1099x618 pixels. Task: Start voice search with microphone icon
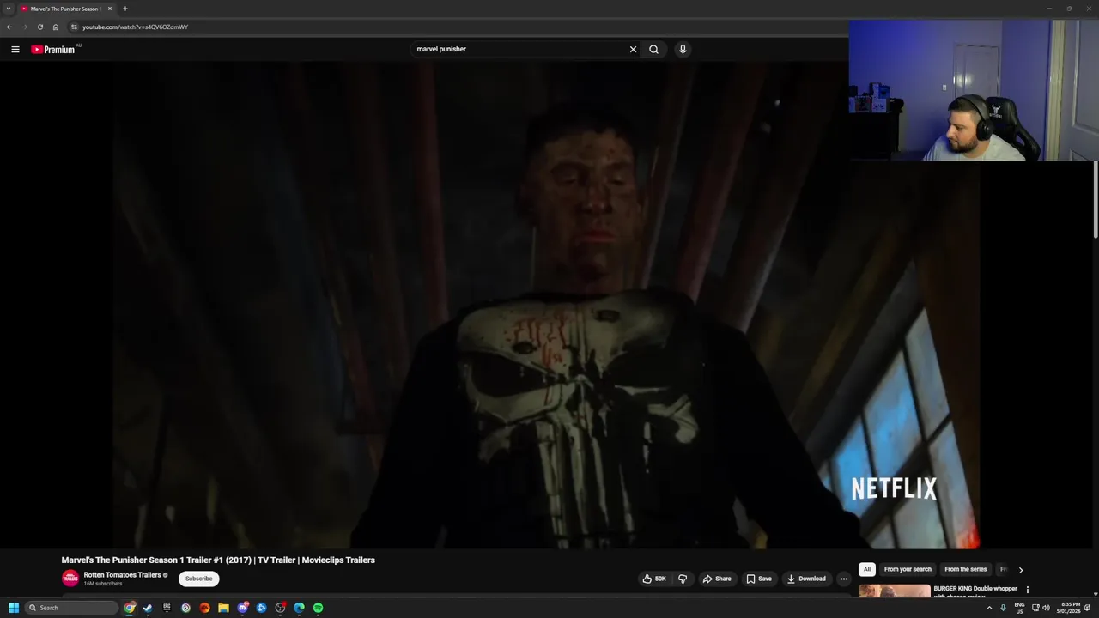pos(683,49)
